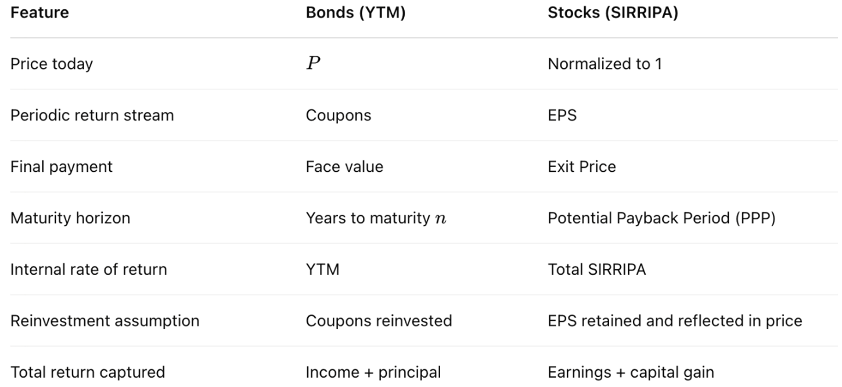This screenshot has height=387, width=842.
Task: Click the EPS cell in the Stocks column
Action: (x=562, y=115)
